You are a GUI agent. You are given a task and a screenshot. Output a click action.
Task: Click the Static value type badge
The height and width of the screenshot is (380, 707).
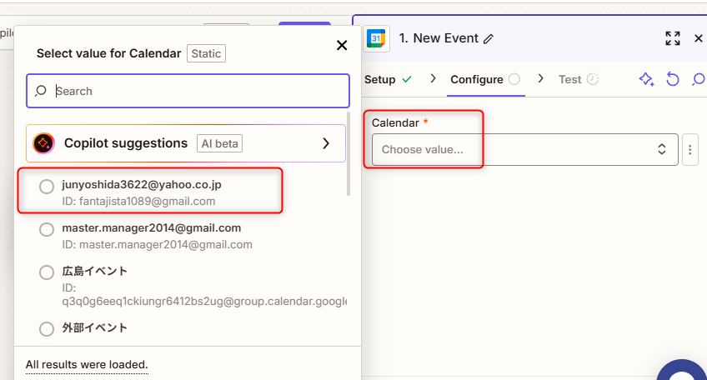206,53
